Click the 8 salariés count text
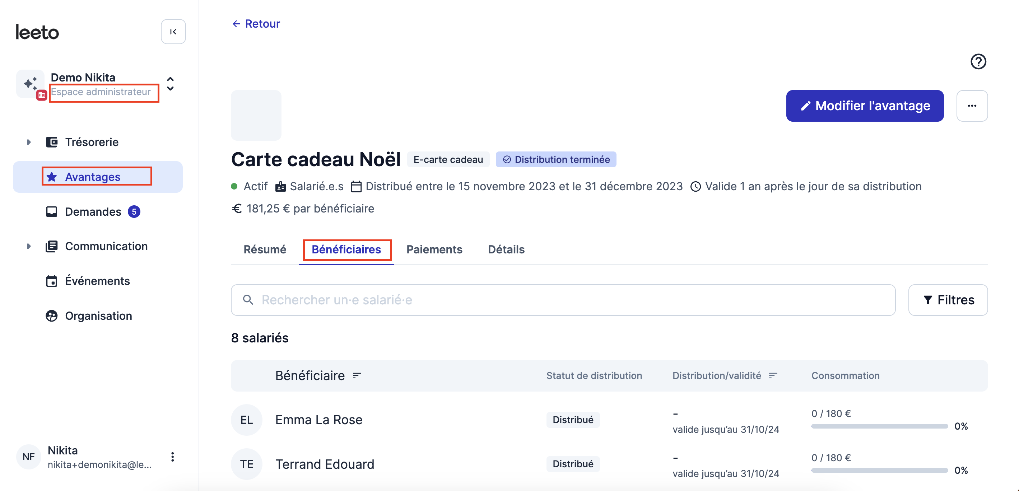This screenshot has width=1019, height=491. coord(260,338)
